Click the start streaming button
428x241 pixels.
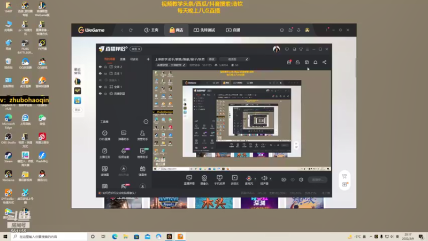[318, 179]
